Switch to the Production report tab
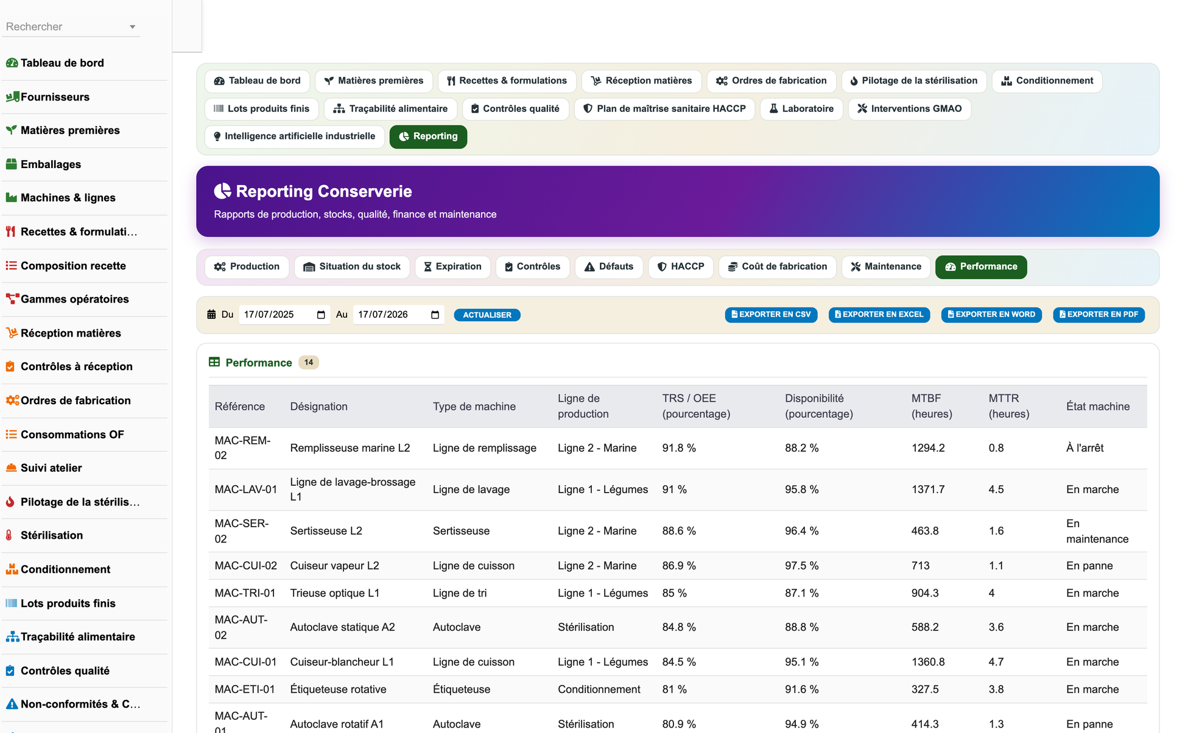The height and width of the screenshot is (733, 1185). tap(247, 267)
